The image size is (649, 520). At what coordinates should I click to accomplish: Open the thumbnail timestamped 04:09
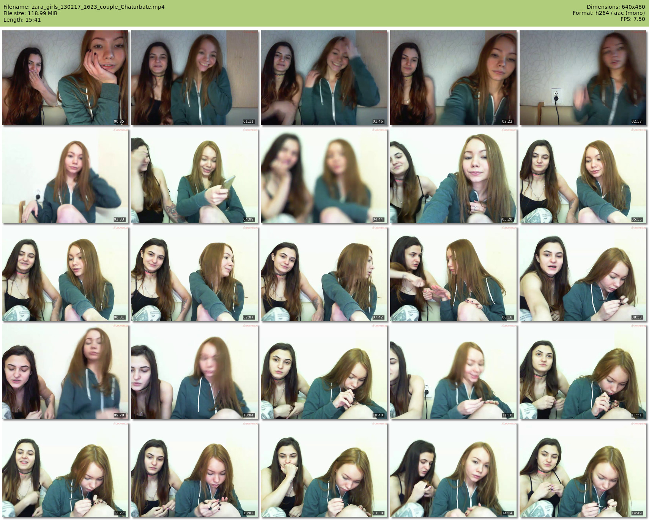pos(195,176)
